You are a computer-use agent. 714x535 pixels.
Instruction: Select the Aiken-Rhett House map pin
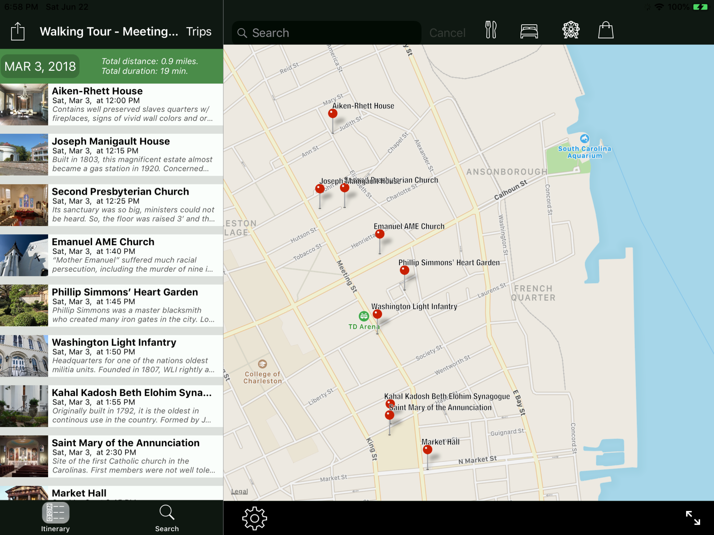point(333,114)
